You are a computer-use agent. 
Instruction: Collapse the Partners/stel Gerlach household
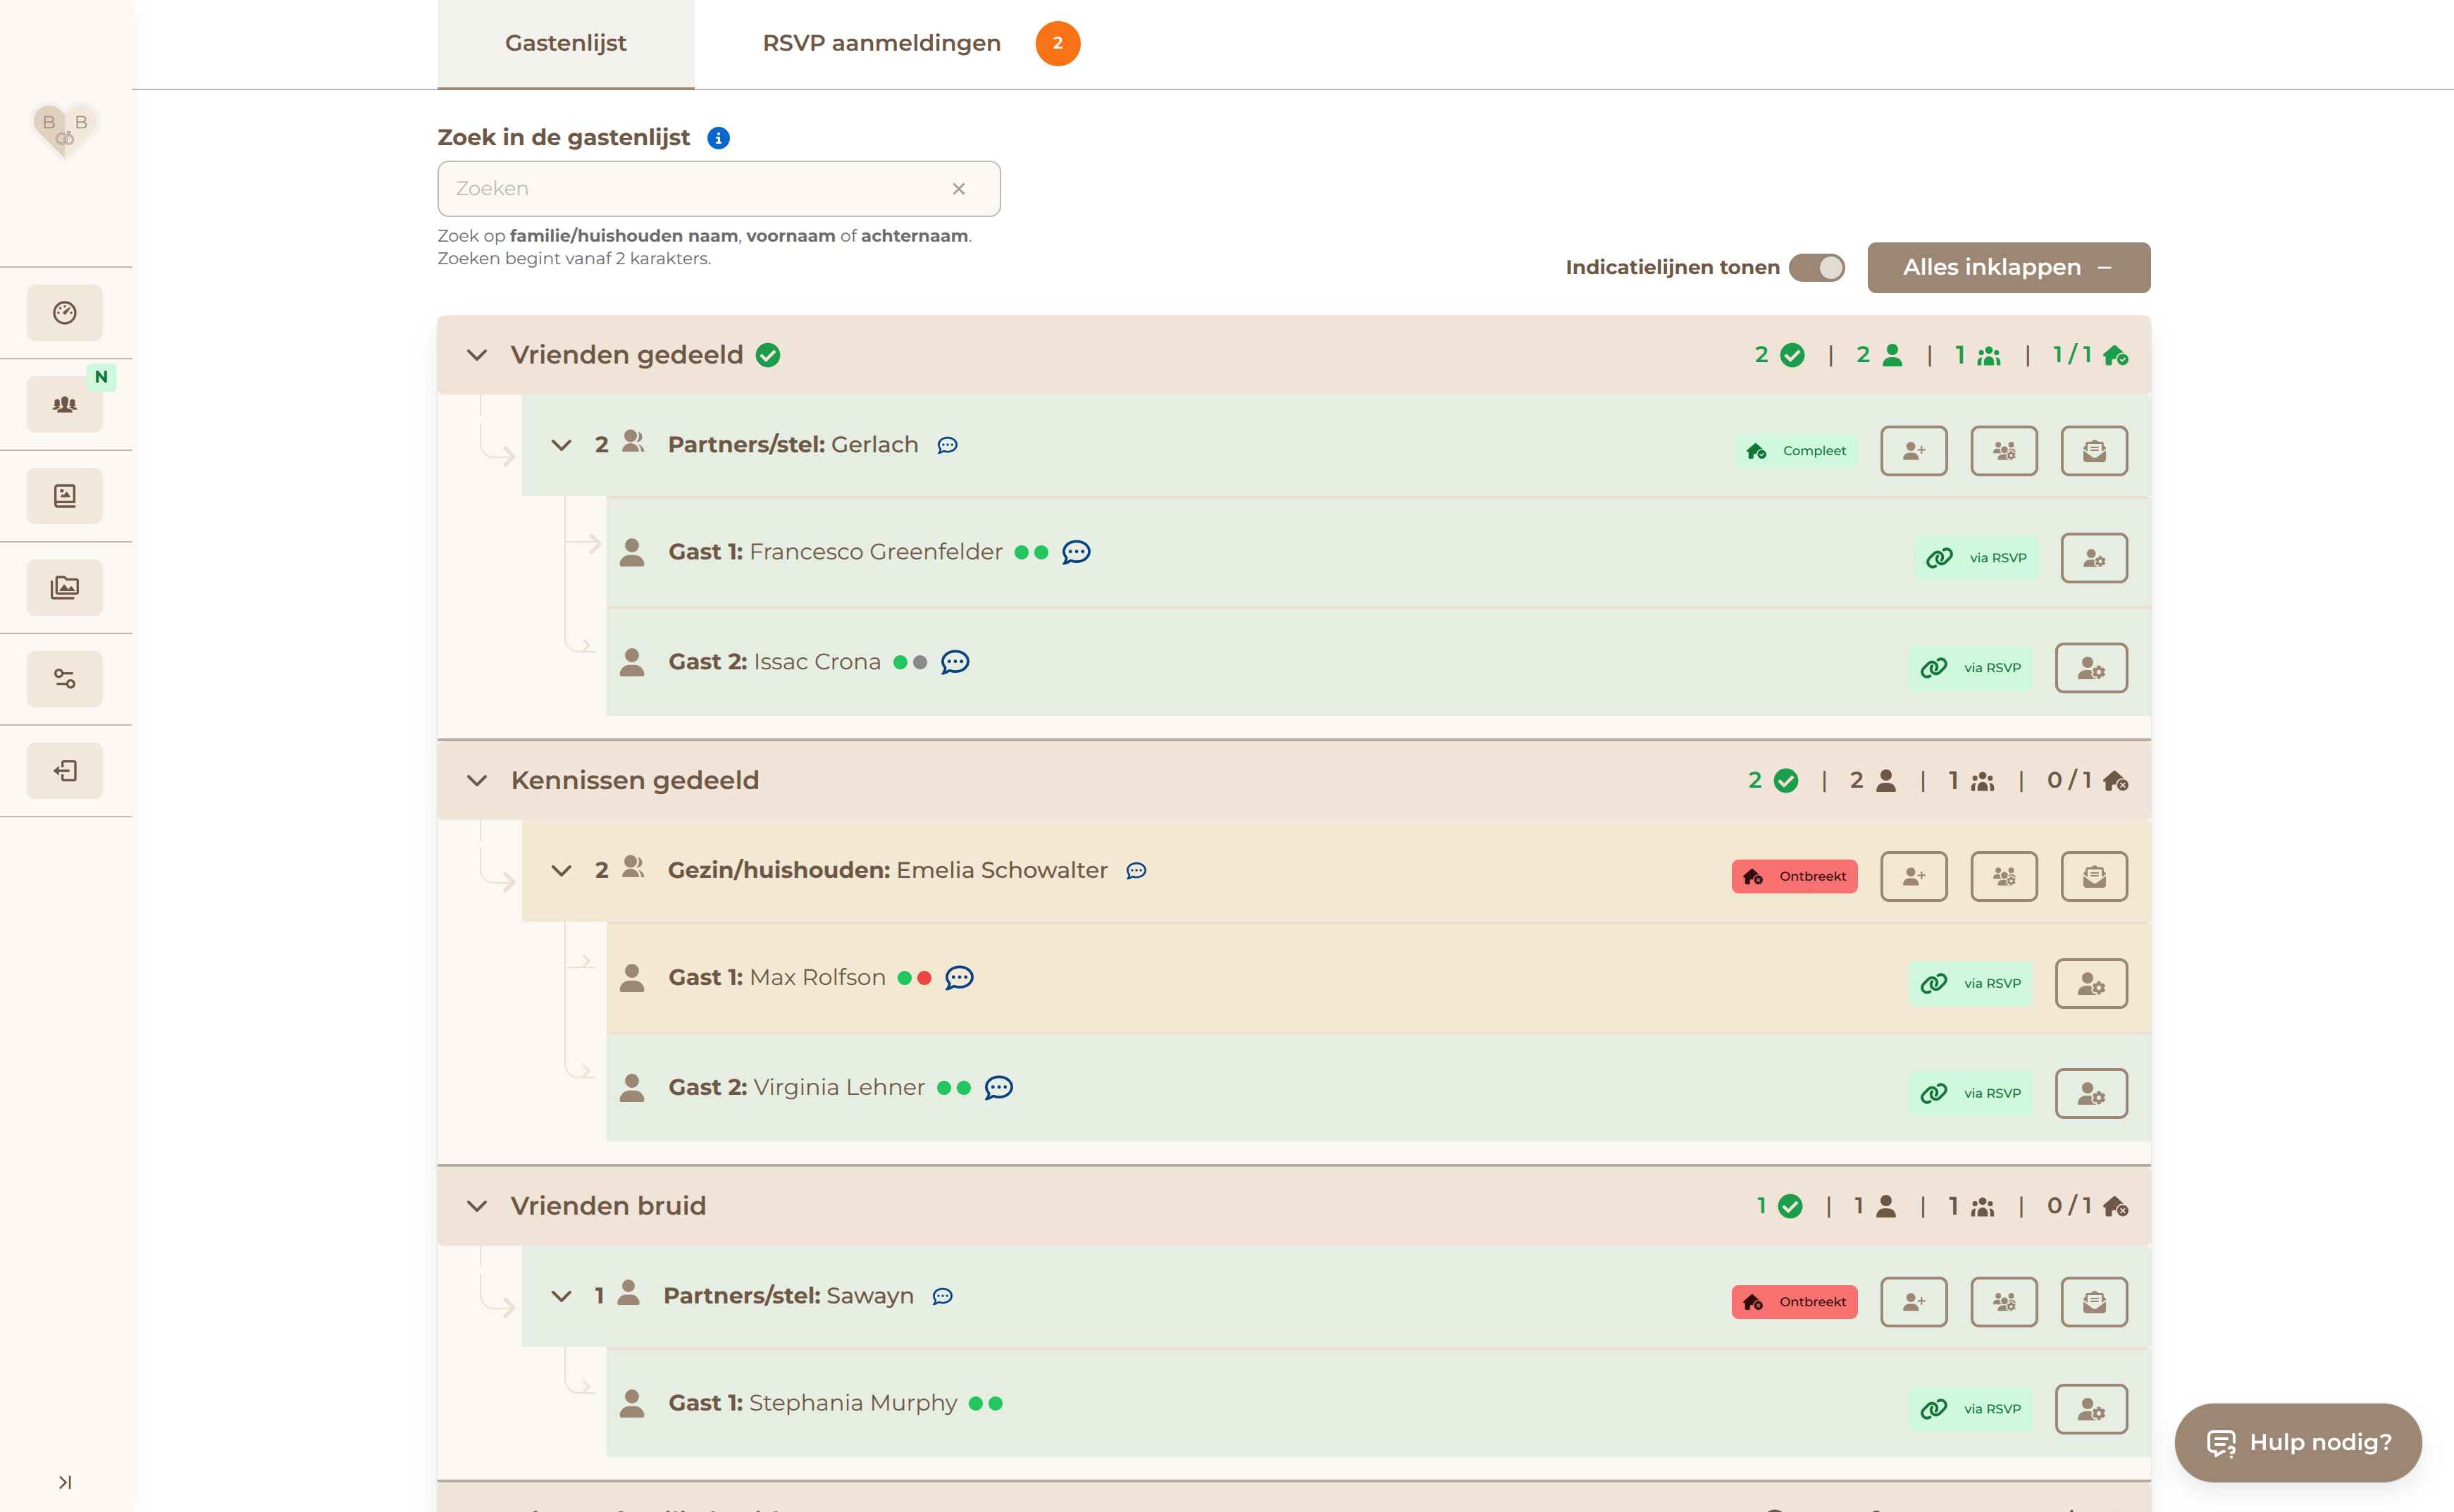(x=562, y=445)
